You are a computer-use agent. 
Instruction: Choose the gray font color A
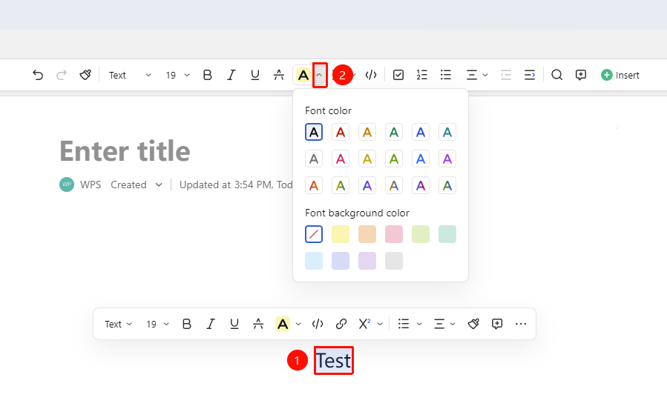(314, 159)
